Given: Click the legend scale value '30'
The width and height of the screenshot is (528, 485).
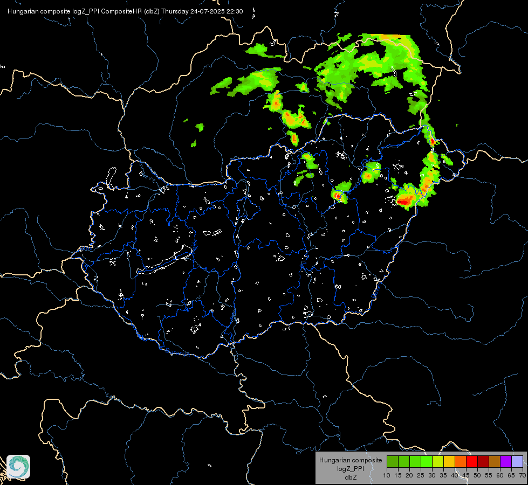Looking at the screenshot, I should pyautogui.click(x=431, y=476).
